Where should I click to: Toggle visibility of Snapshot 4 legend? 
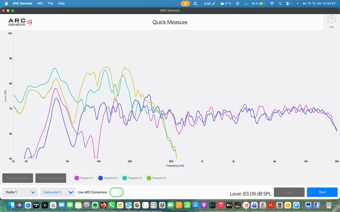[156, 178]
